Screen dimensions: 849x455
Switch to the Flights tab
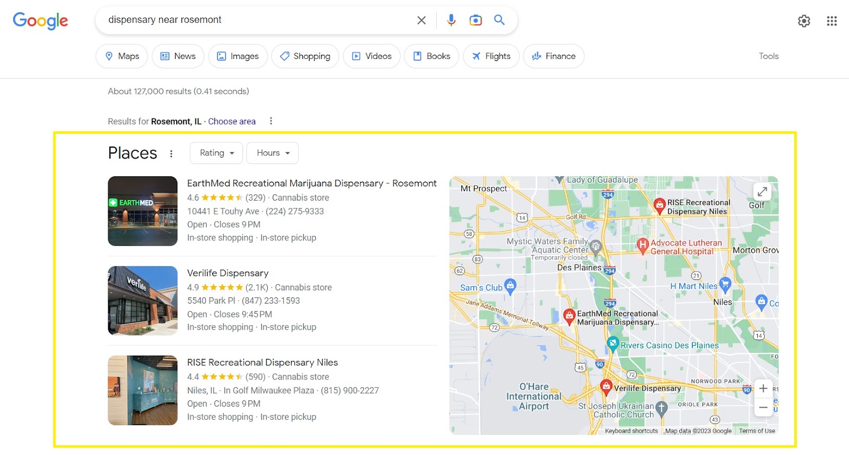click(x=491, y=56)
